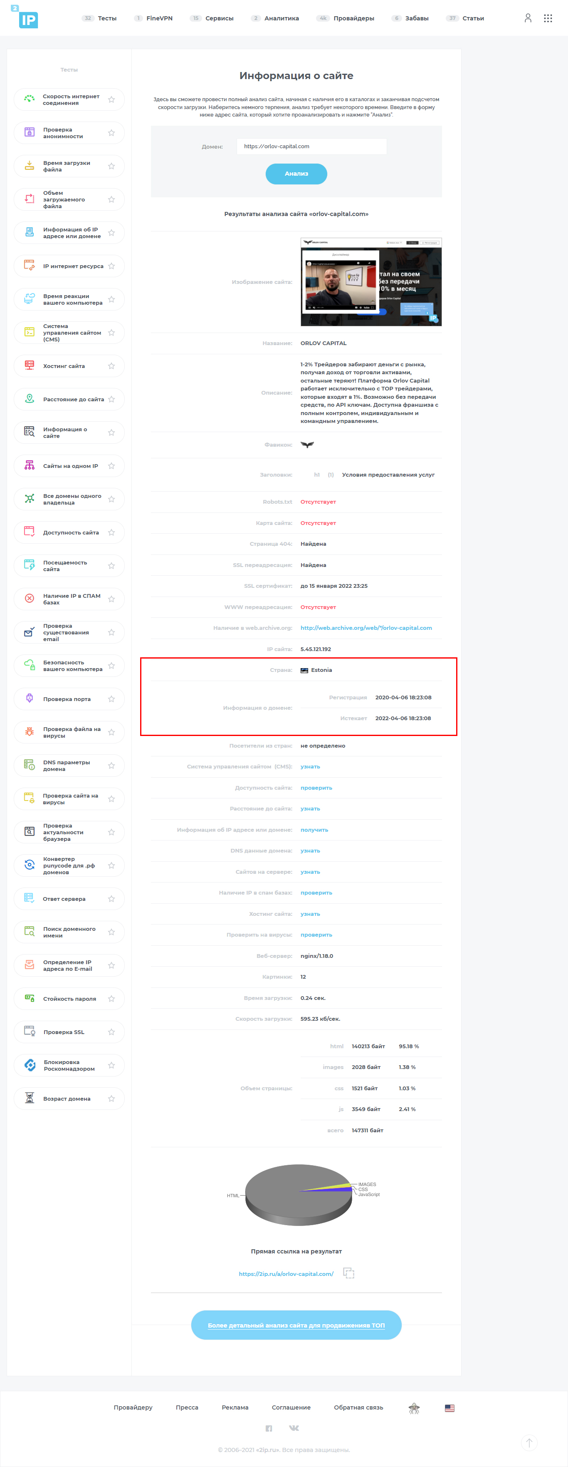Toggle favorite star for 'Проверка порта'

[x=111, y=699]
